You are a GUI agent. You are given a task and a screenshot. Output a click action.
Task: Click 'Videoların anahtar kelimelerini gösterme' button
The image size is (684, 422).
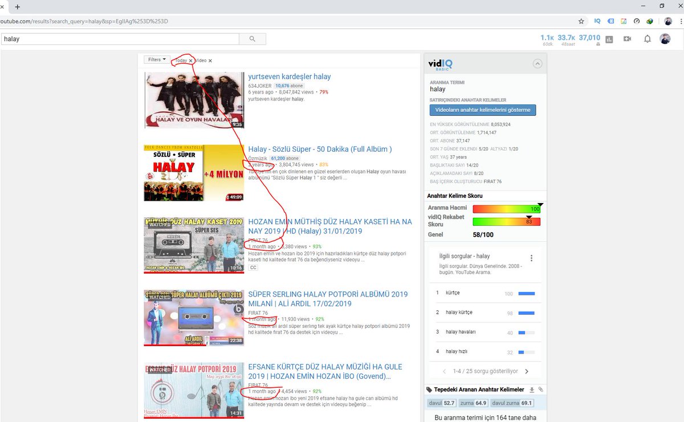tap(483, 110)
